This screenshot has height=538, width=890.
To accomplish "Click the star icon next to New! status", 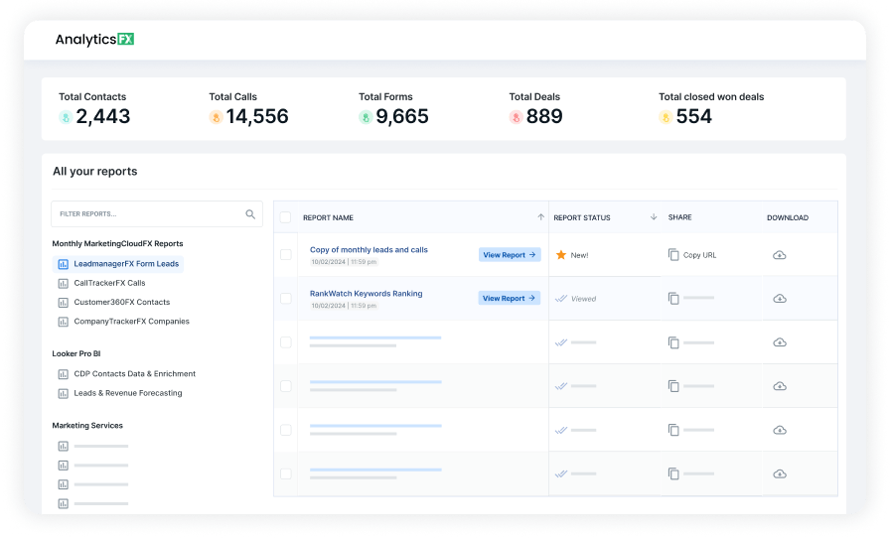I will [561, 255].
